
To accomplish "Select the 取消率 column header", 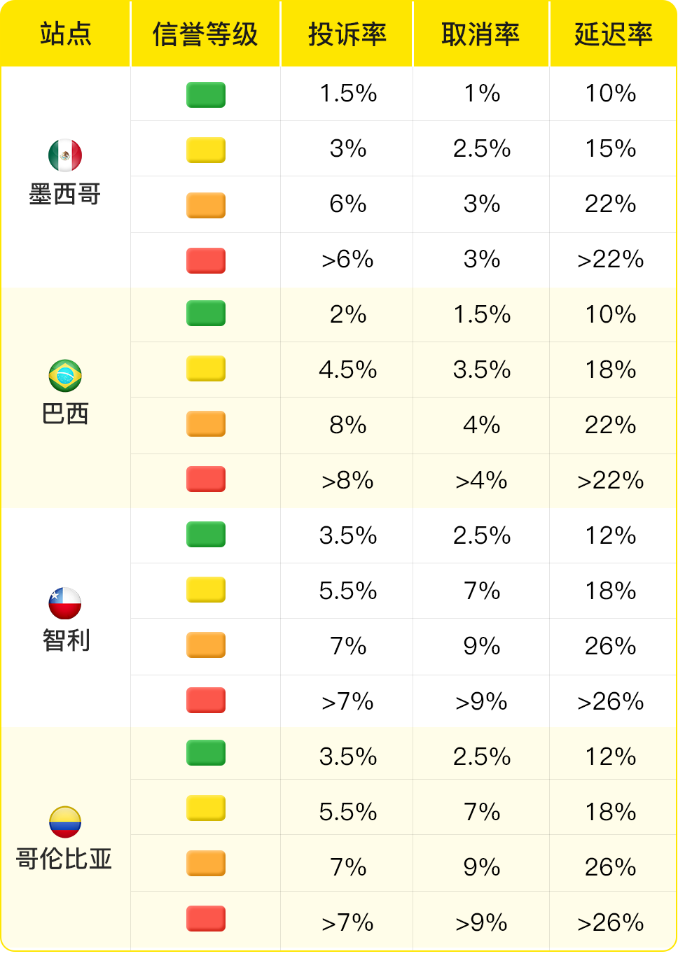I will [x=480, y=34].
